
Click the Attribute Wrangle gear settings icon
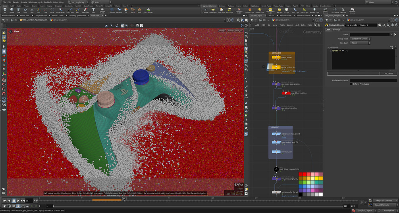point(380,25)
